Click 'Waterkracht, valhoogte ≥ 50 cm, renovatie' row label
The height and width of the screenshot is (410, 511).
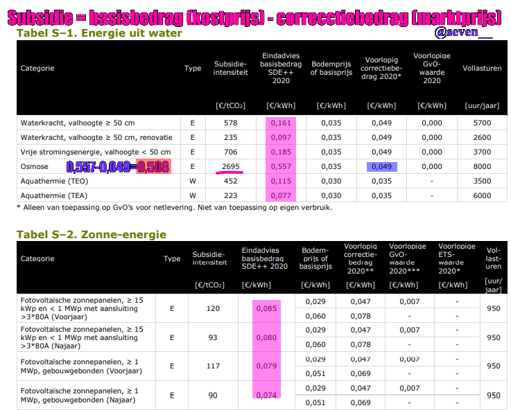96,137
